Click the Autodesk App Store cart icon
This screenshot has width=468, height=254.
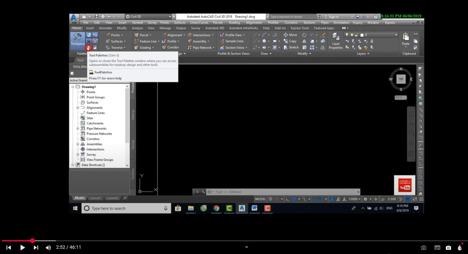[x=357, y=17]
